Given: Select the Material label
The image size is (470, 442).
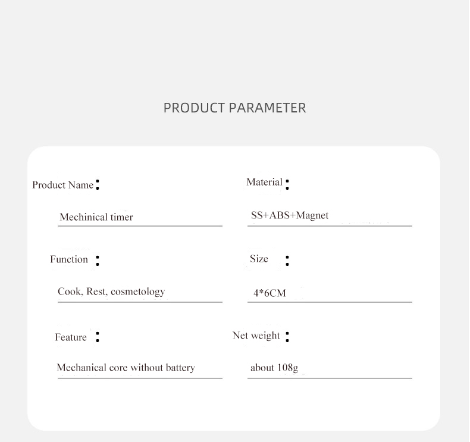Looking at the screenshot, I should pos(264,182).
